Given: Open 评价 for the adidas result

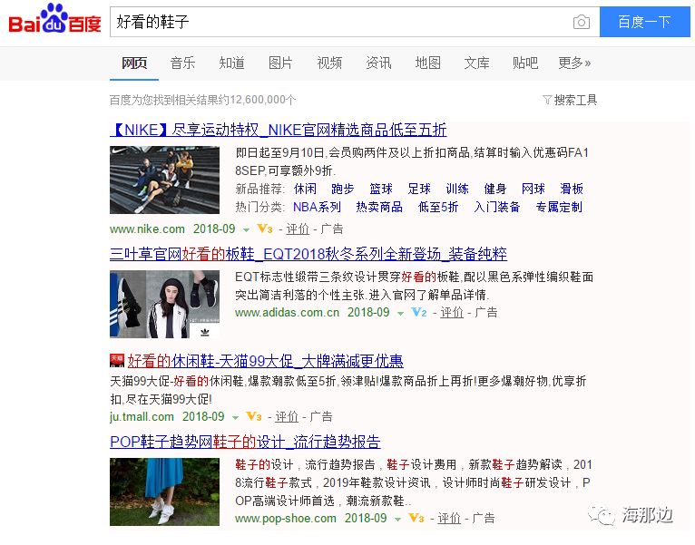Looking at the screenshot, I should pos(452,312).
